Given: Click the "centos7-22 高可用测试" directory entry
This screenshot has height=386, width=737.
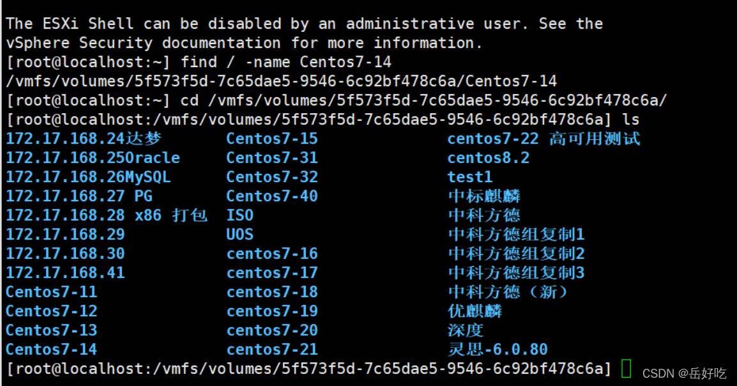Looking at the screenshot, I should pyautogui.click(x=543, y=139).
